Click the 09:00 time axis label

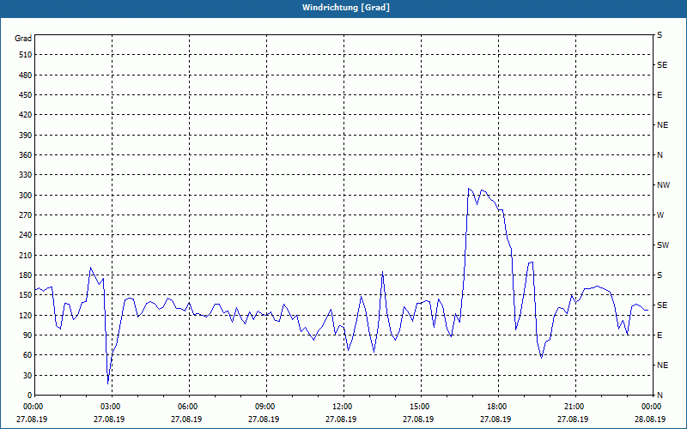point(265,406)
